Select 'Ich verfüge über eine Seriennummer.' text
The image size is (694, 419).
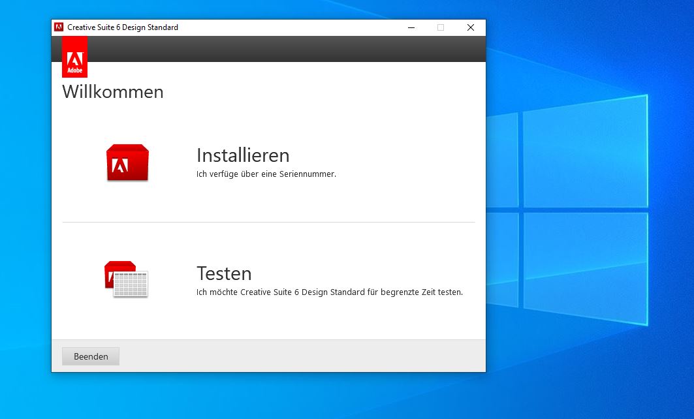[266, 174]
